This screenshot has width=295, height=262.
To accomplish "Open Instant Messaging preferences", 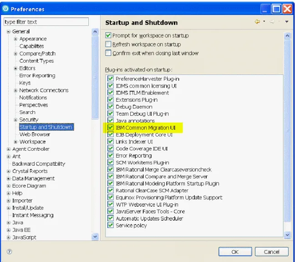I will click(x=33, y=215).
